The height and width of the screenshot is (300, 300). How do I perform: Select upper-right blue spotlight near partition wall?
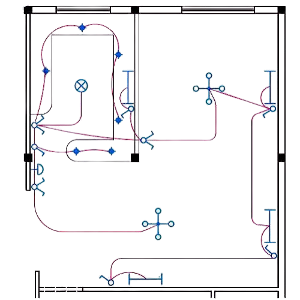click(x=118, y=55)
